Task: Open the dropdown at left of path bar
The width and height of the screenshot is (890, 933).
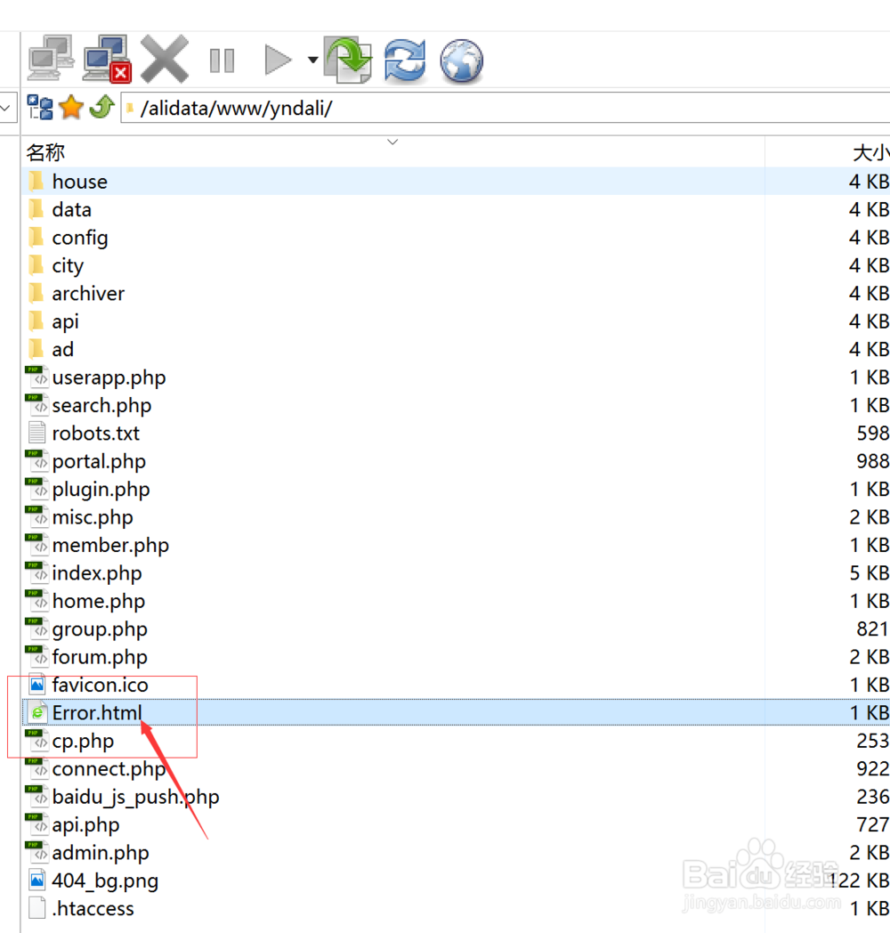Action: [6, 108]
